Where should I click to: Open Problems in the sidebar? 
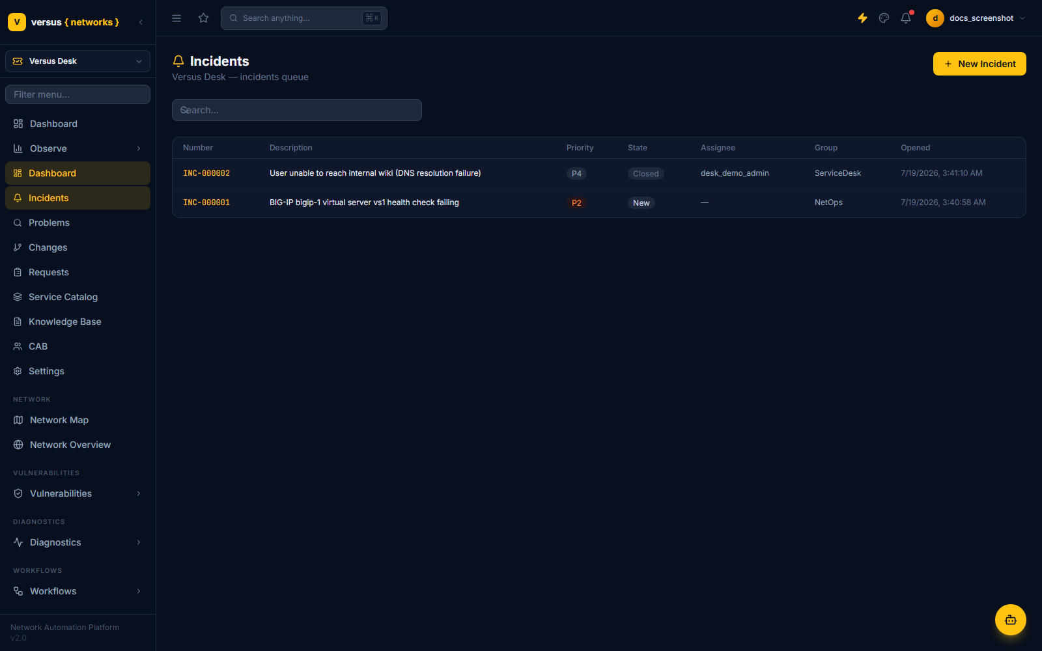click(77, 223)
